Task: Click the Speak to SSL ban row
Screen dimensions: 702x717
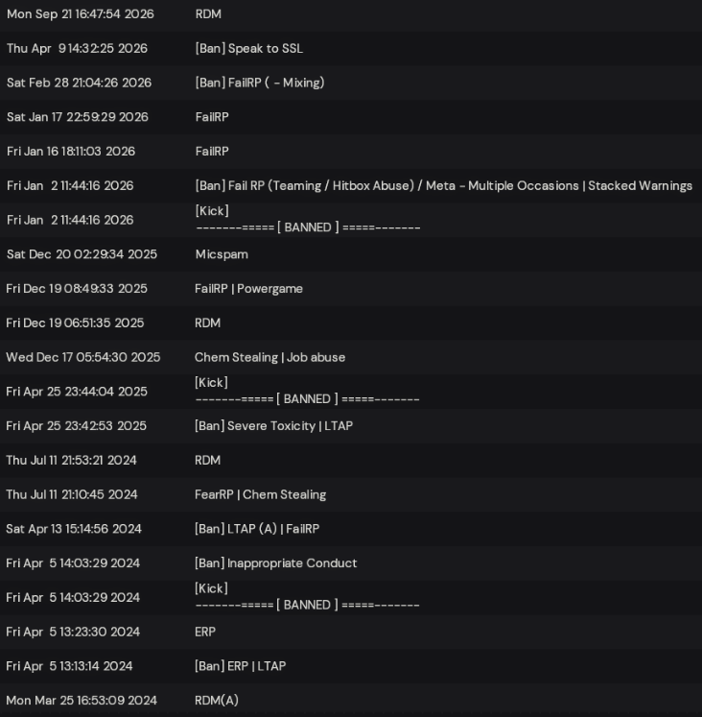Action: (351, 48)
